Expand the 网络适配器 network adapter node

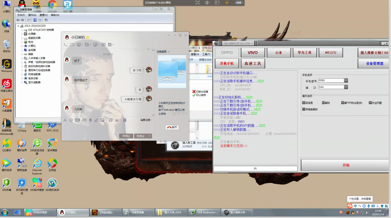click(22, 74)
